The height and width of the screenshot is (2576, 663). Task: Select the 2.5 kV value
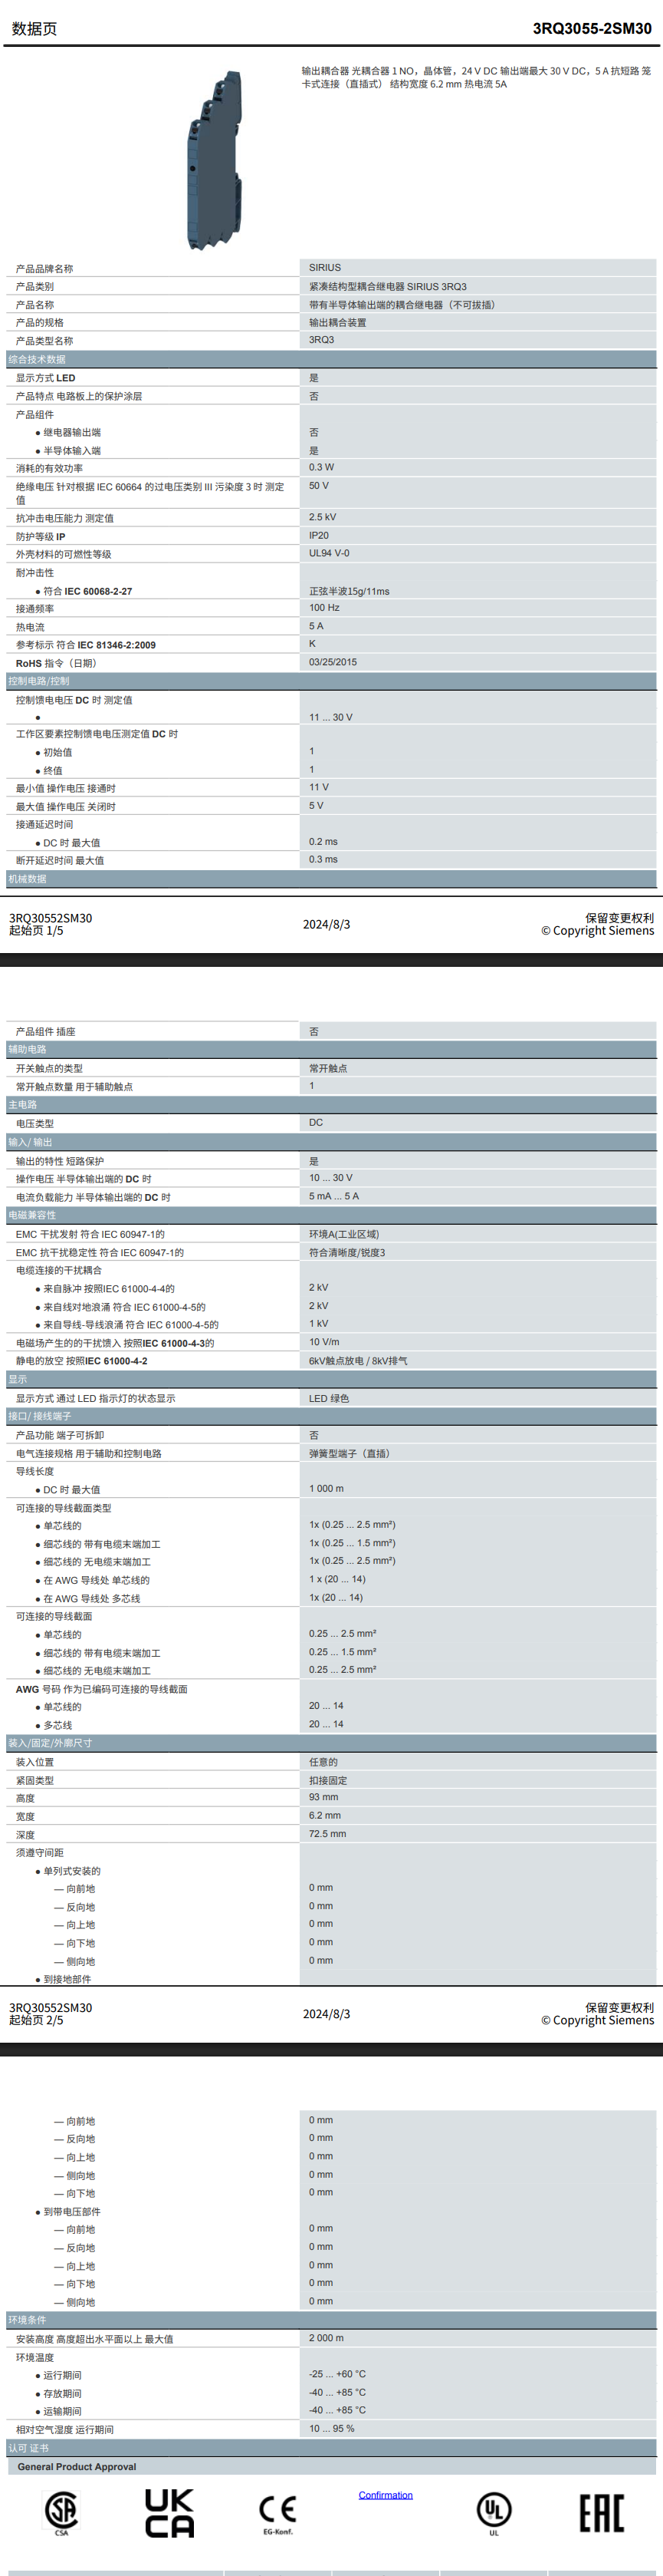[323, 517]
